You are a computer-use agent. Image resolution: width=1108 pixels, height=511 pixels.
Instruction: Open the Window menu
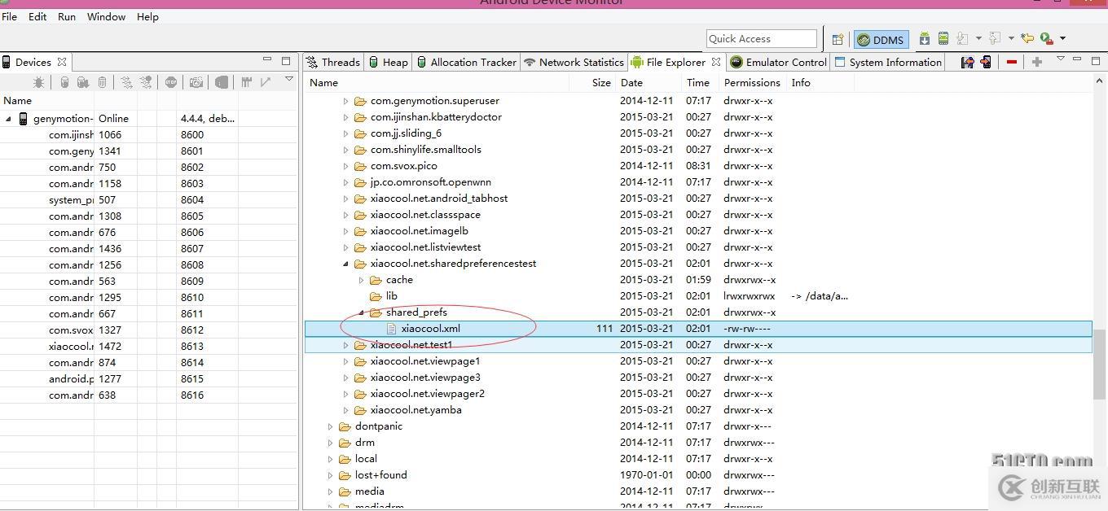pyautogui.click(x=106, y=16)
